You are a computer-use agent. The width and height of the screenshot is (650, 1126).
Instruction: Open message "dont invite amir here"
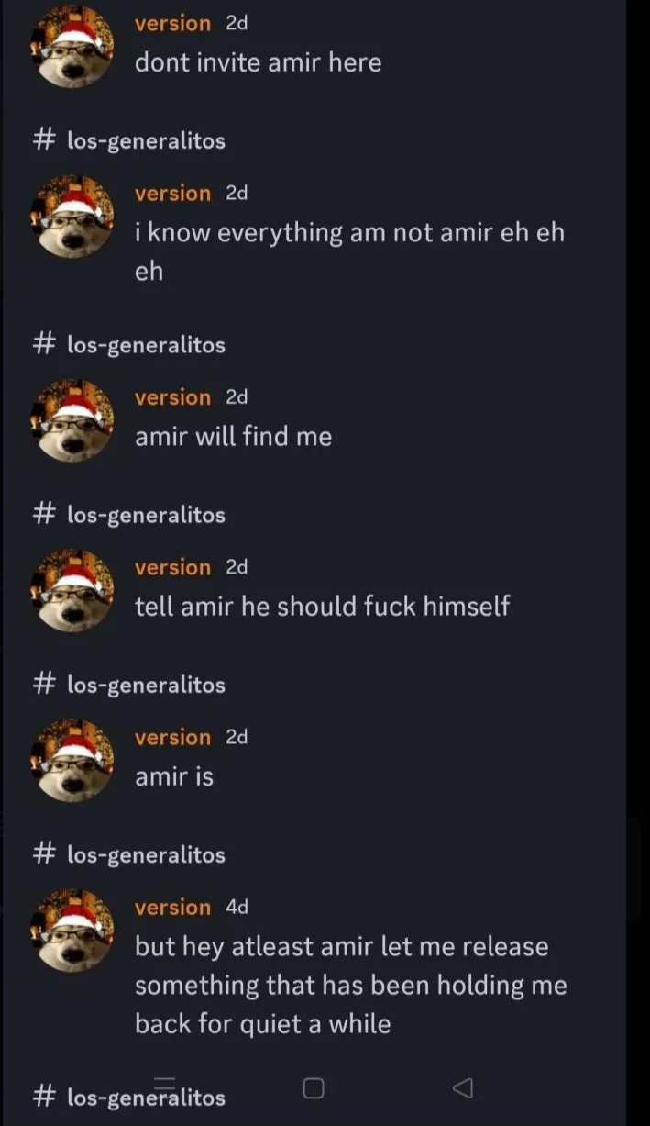(259, 62)
